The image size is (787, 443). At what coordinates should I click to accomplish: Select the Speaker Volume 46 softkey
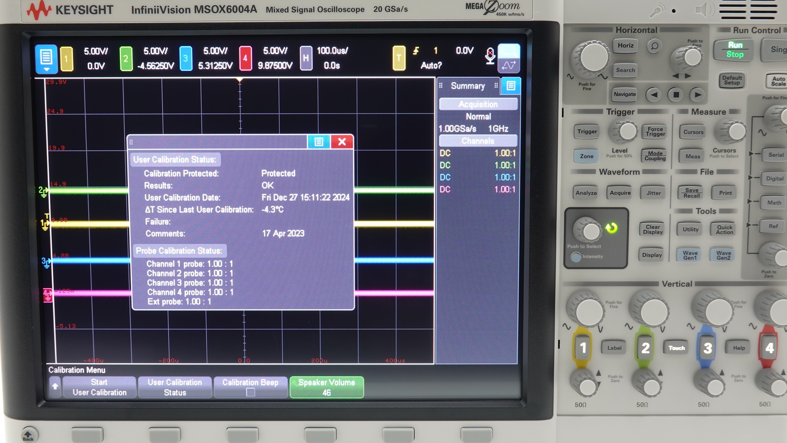point(327,387)
